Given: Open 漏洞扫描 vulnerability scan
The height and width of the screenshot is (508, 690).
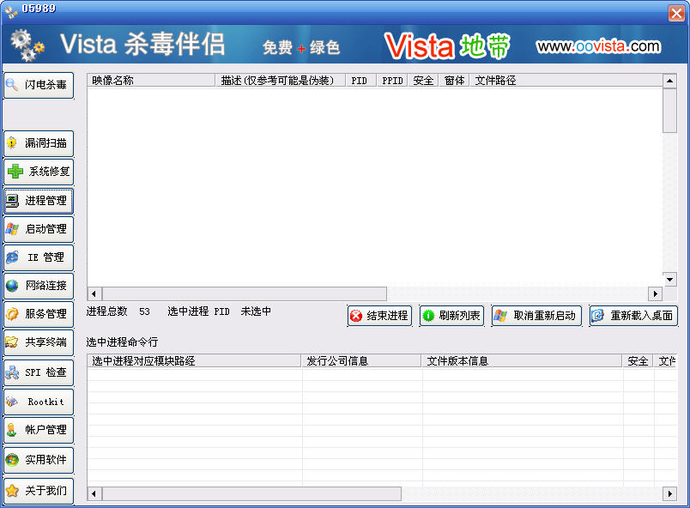Looking at the screenshot, I should pyautogui.click(x=39, y=143).
